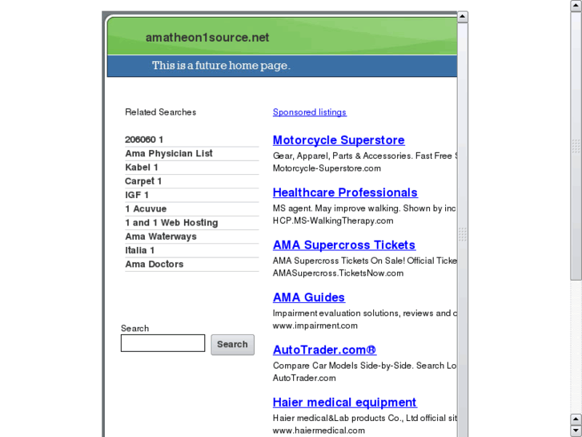Select related search 1 Acuvue
Viewport: 582px width, 437px height.
click(x=146, y=208)
